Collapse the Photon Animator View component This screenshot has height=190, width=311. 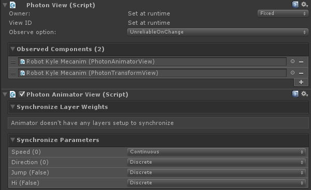coord(5,94)
